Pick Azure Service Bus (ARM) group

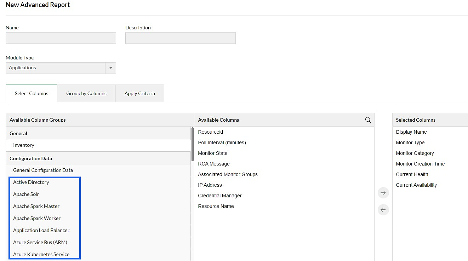(40, 242)
